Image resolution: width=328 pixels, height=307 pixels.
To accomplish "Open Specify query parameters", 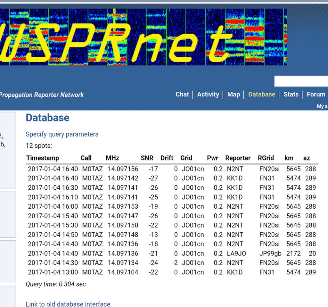I will [x=62, y=134].
